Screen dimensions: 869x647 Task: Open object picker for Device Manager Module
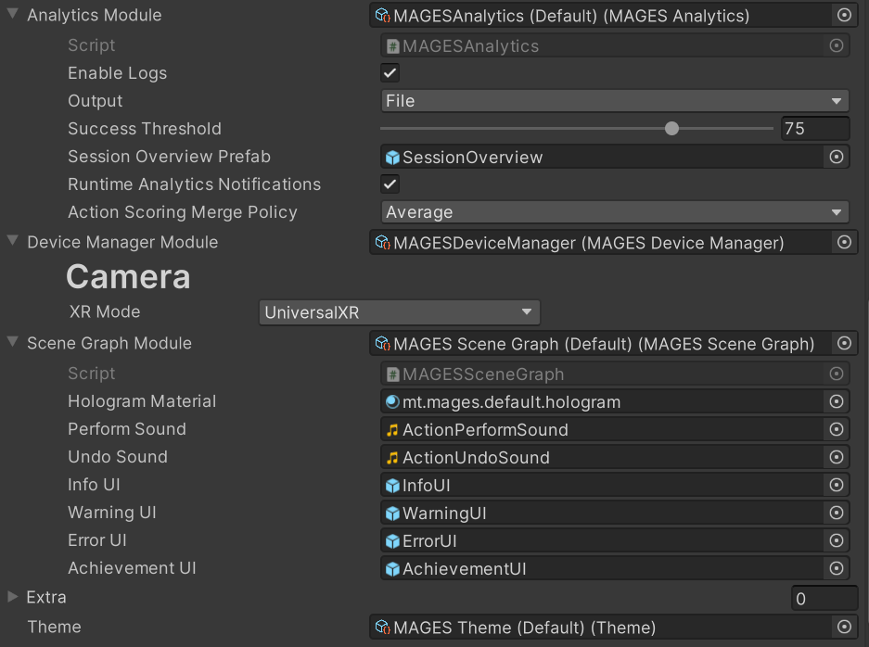click(844, 242)
